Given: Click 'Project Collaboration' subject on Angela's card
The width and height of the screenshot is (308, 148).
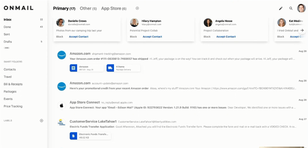Looking at the screenshot, I should [216, 31].
